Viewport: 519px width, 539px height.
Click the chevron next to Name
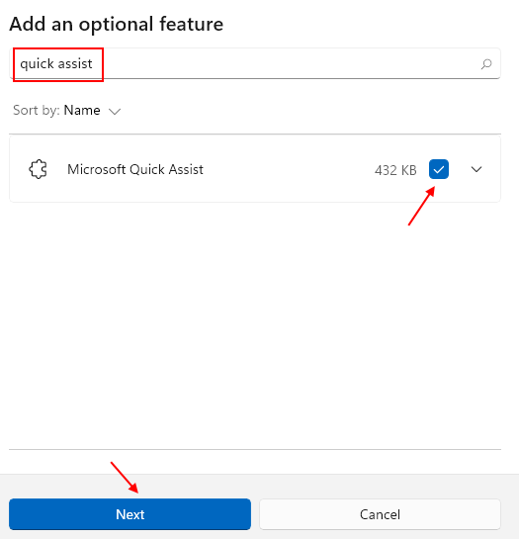(x=115, y=112)
